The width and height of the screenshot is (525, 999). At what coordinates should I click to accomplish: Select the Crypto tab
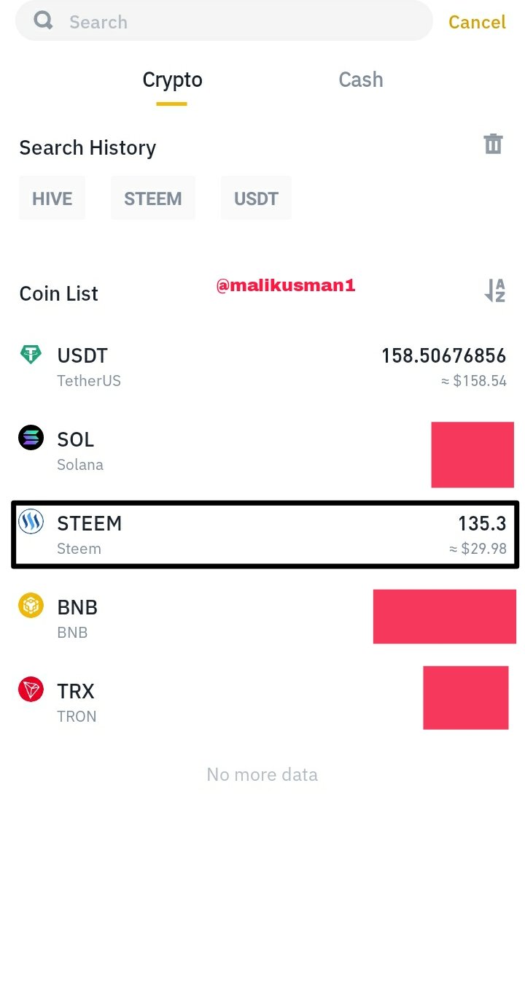(x=172, y=80)
